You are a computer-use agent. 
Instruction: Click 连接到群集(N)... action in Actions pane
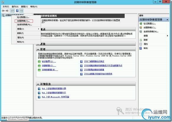(x=151, y=32)
